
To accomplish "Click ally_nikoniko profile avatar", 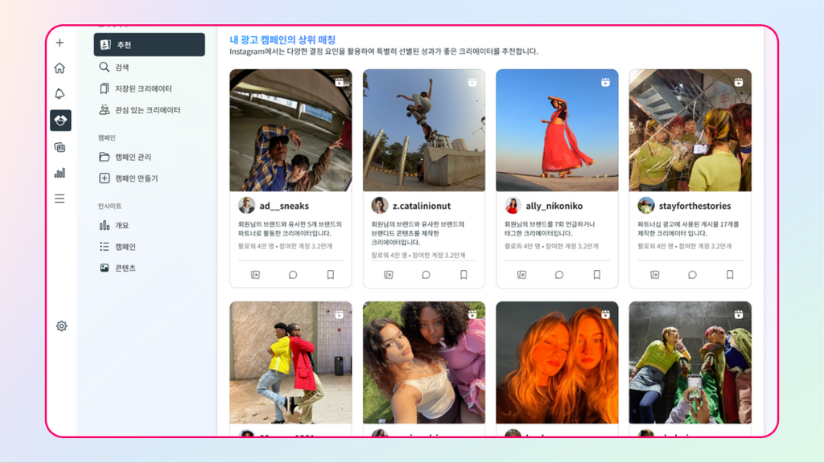I will [x=513, y=205].
